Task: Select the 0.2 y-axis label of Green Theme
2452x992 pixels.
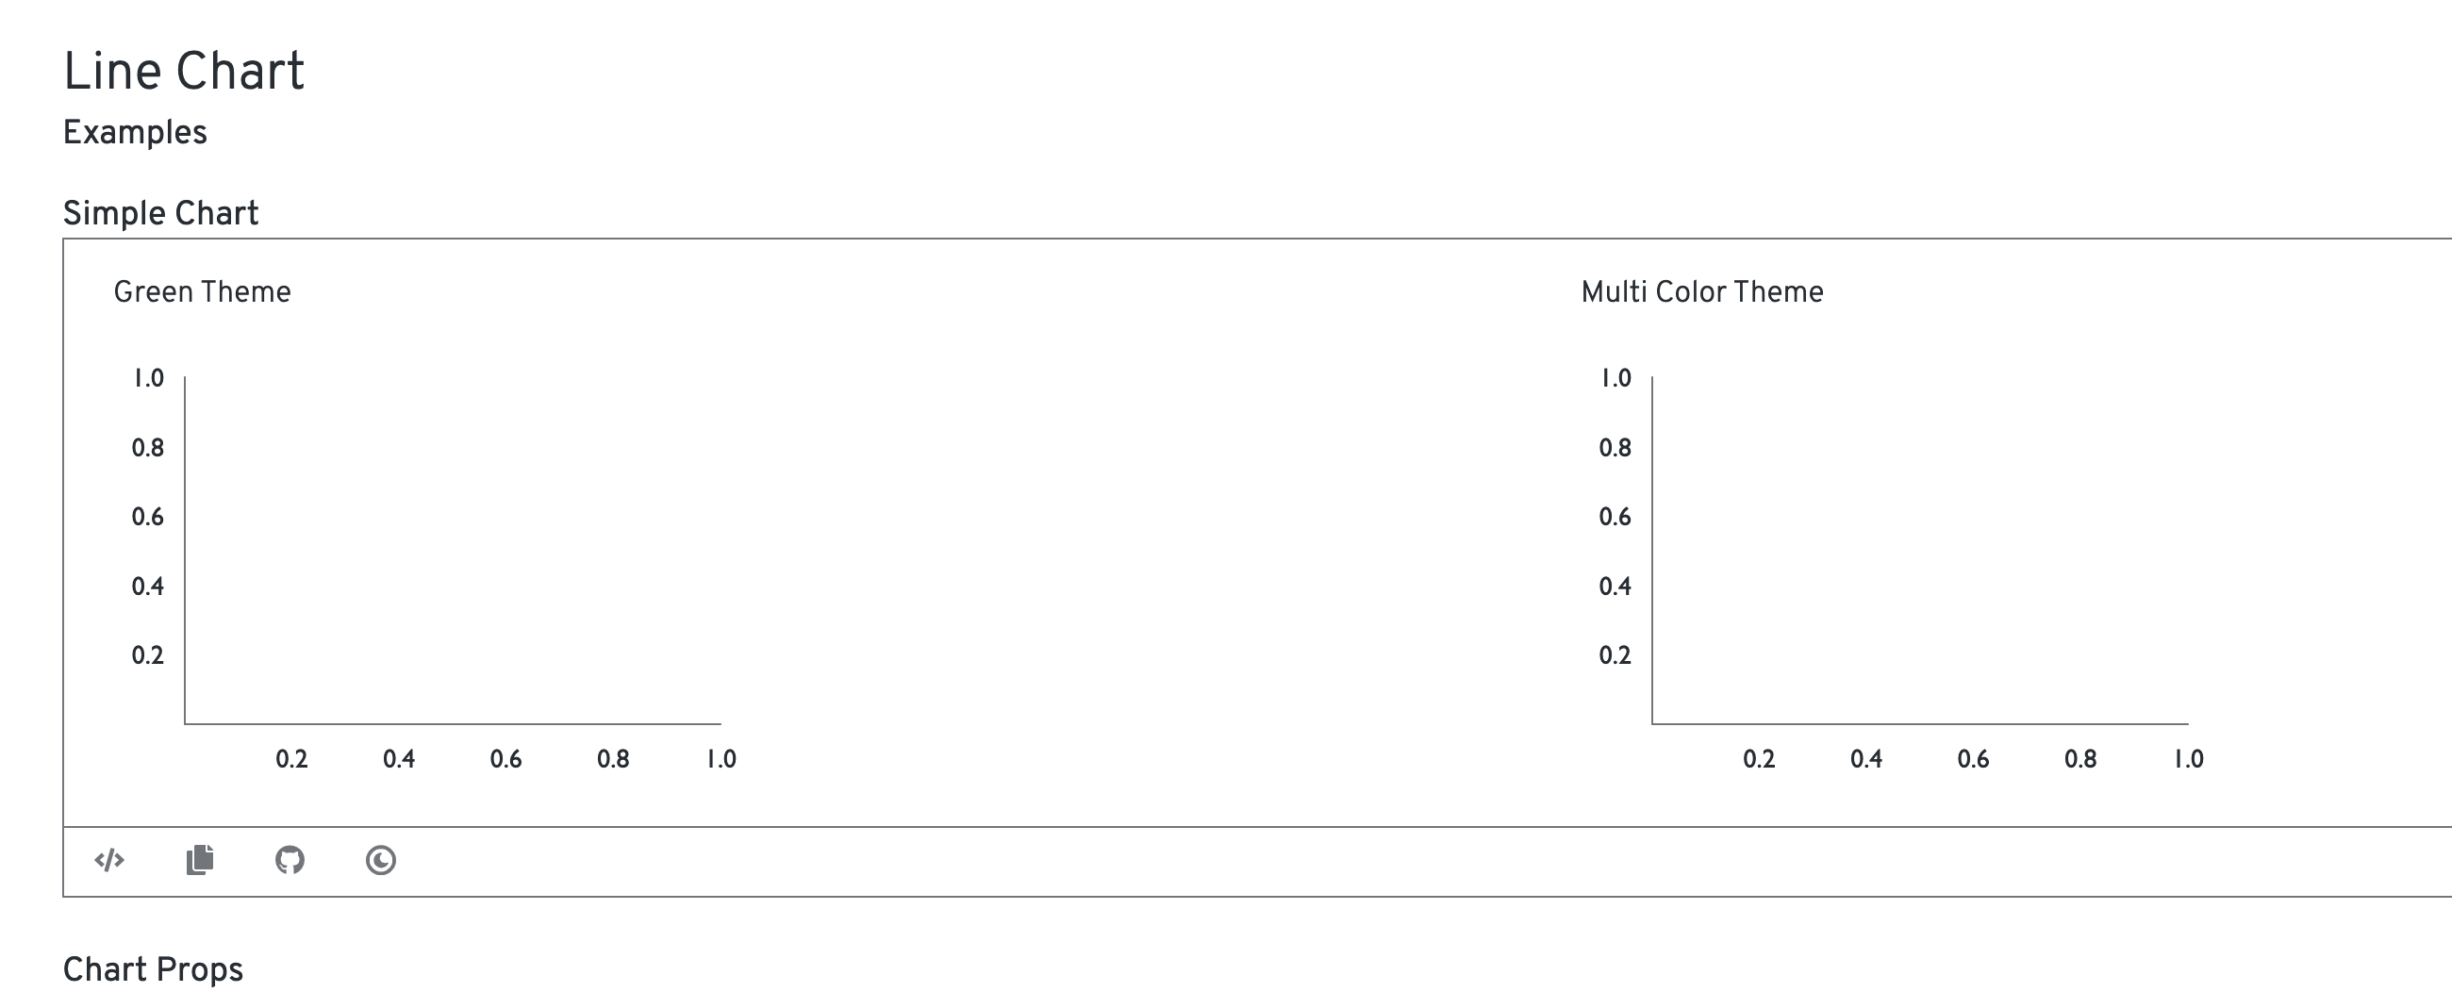Action: tap(147, 655)
